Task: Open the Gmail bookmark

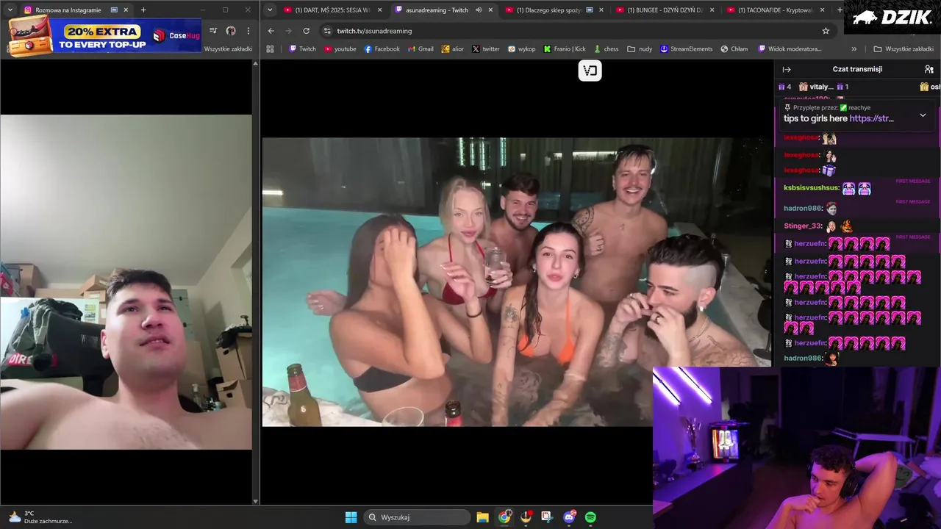Action: 421,49
